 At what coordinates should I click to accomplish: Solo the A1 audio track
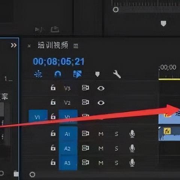[117, 134]
